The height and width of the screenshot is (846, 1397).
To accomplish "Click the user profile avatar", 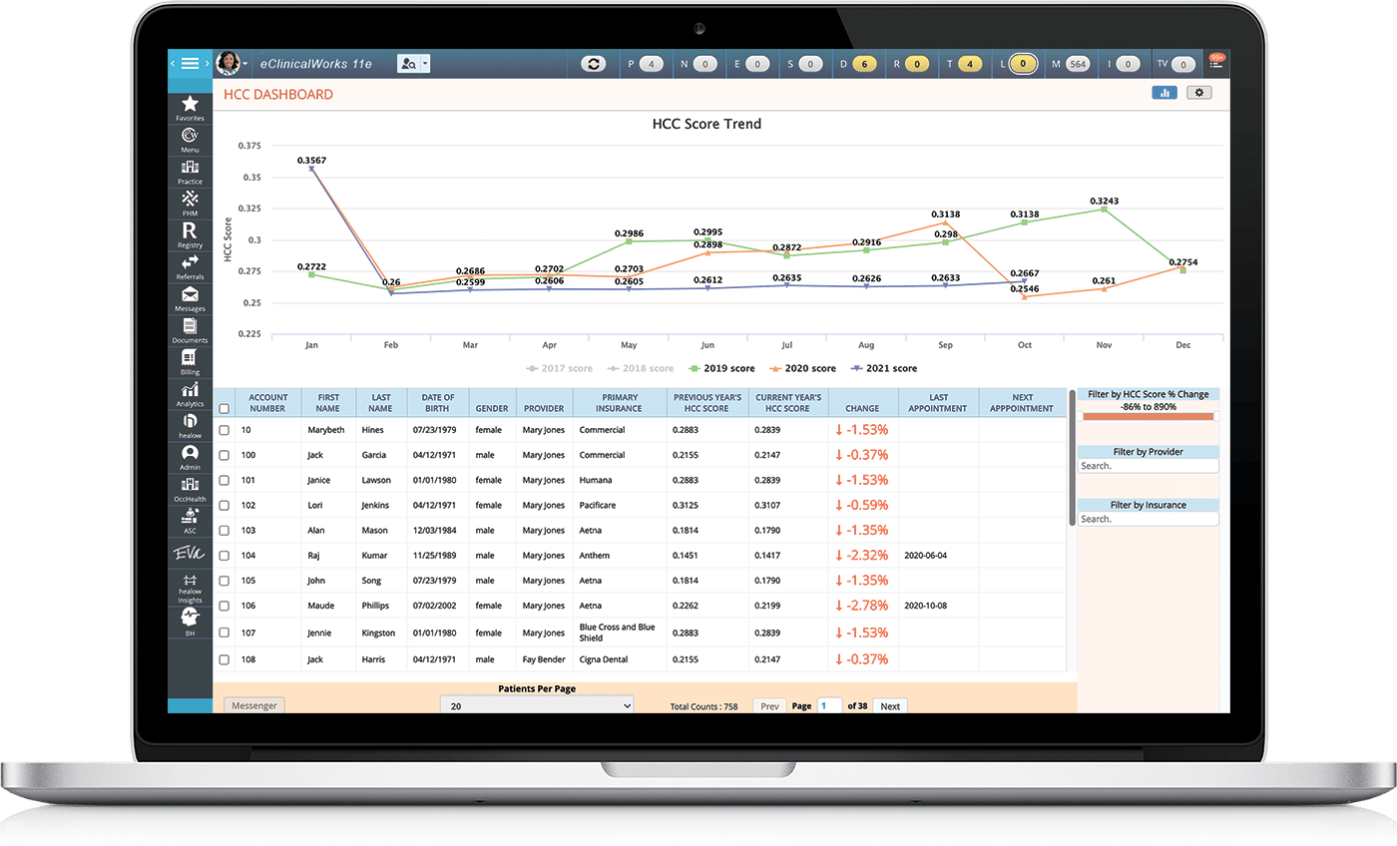I will click(228, 63).
